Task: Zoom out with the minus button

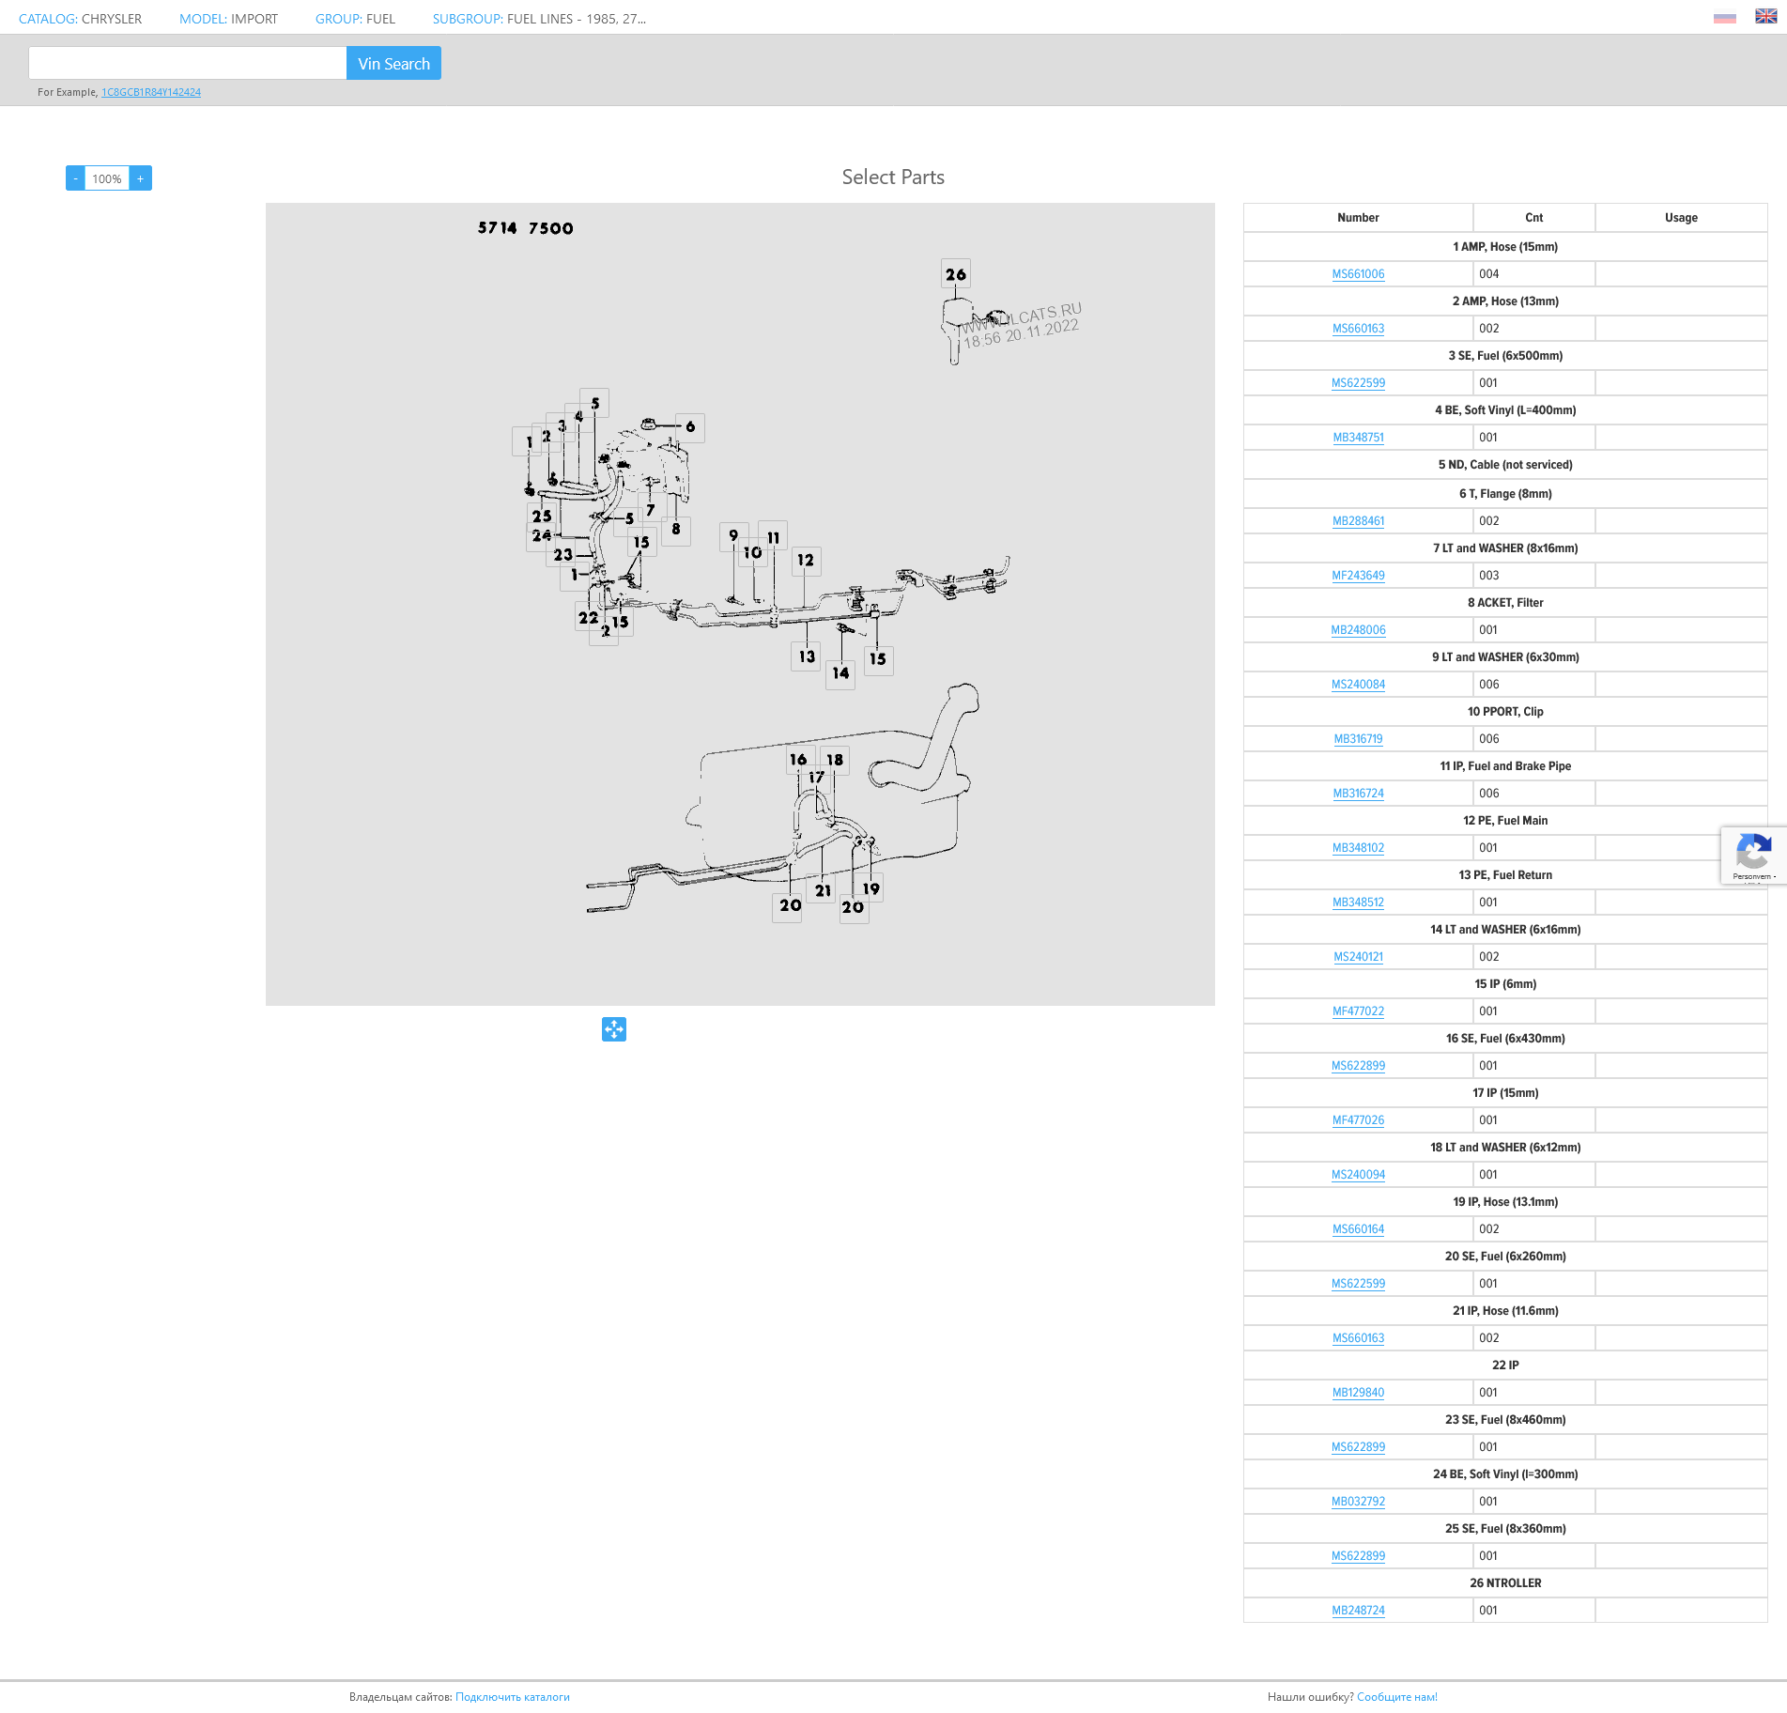Action: 75,178
